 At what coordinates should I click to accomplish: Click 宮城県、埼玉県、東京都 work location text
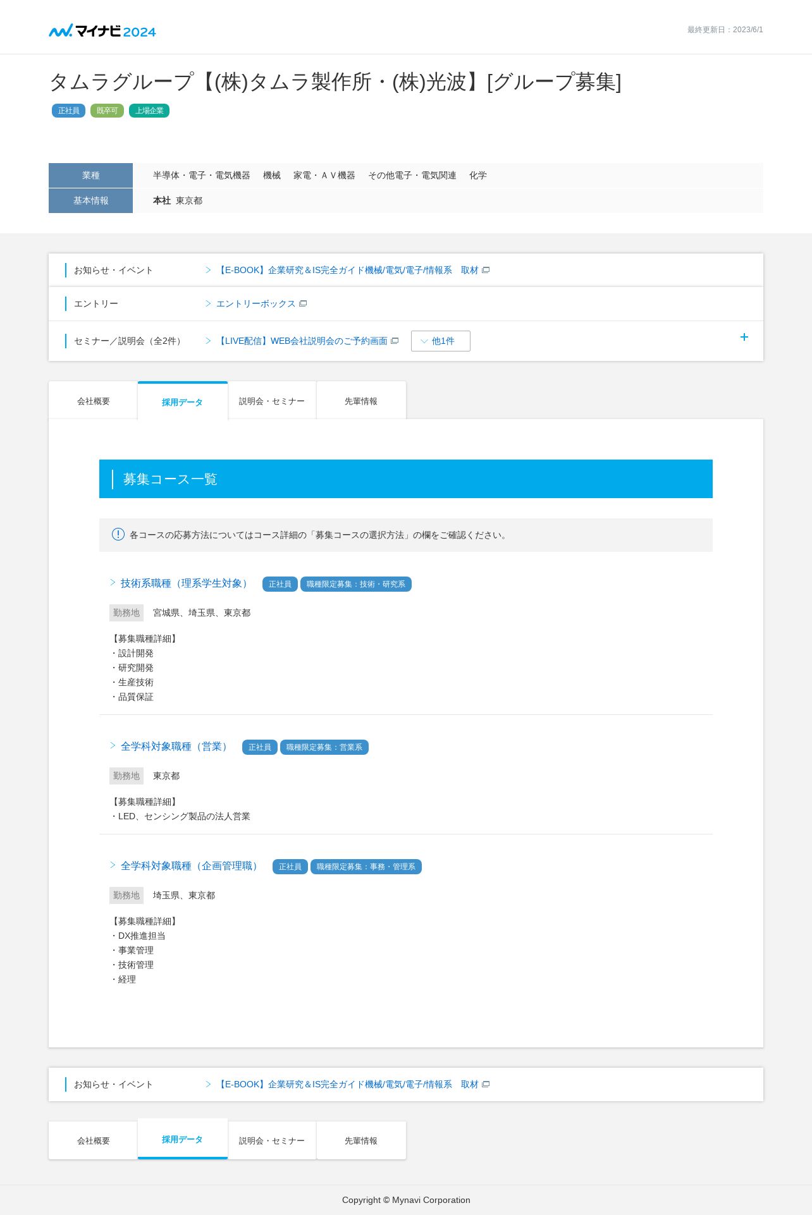click(202, 613)
